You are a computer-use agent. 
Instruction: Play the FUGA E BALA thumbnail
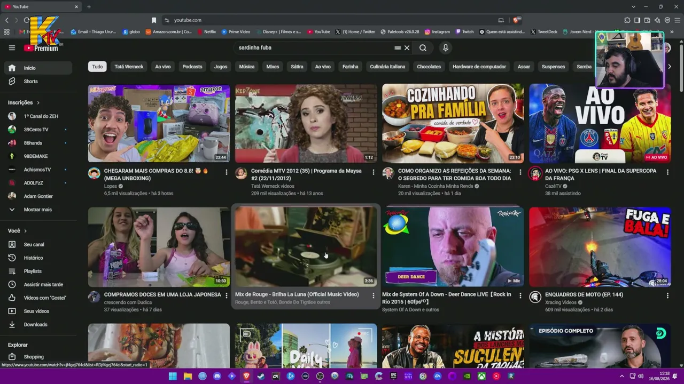coord(600,247)
